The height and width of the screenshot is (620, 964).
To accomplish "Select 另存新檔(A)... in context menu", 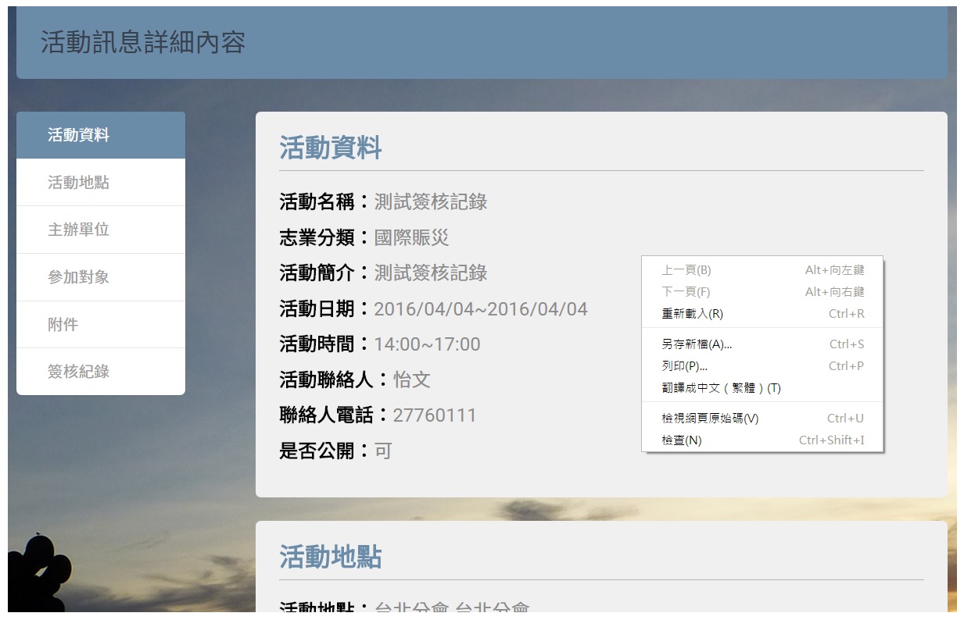I will pos(762,344).
